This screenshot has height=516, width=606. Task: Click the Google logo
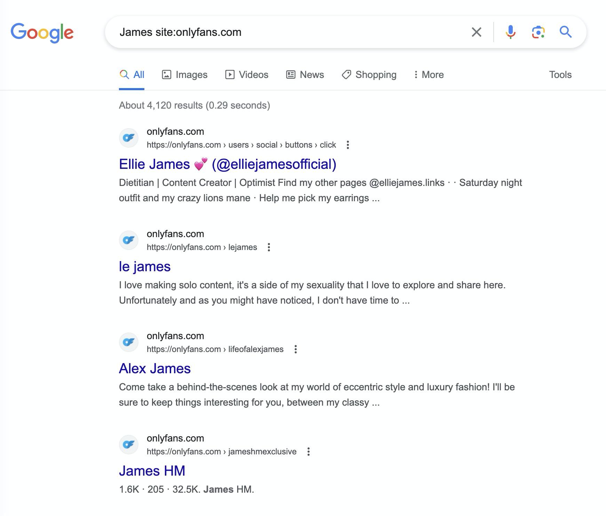click(x=42, y=33)
